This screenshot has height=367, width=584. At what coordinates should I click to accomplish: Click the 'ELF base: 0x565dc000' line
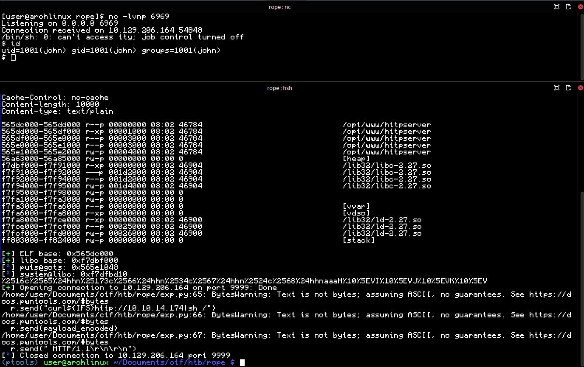point(57,254)
